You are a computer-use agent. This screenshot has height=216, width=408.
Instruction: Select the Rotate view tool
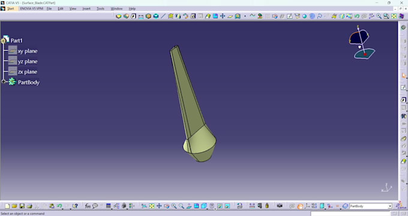pyautogui.click(x=167, y=206)
